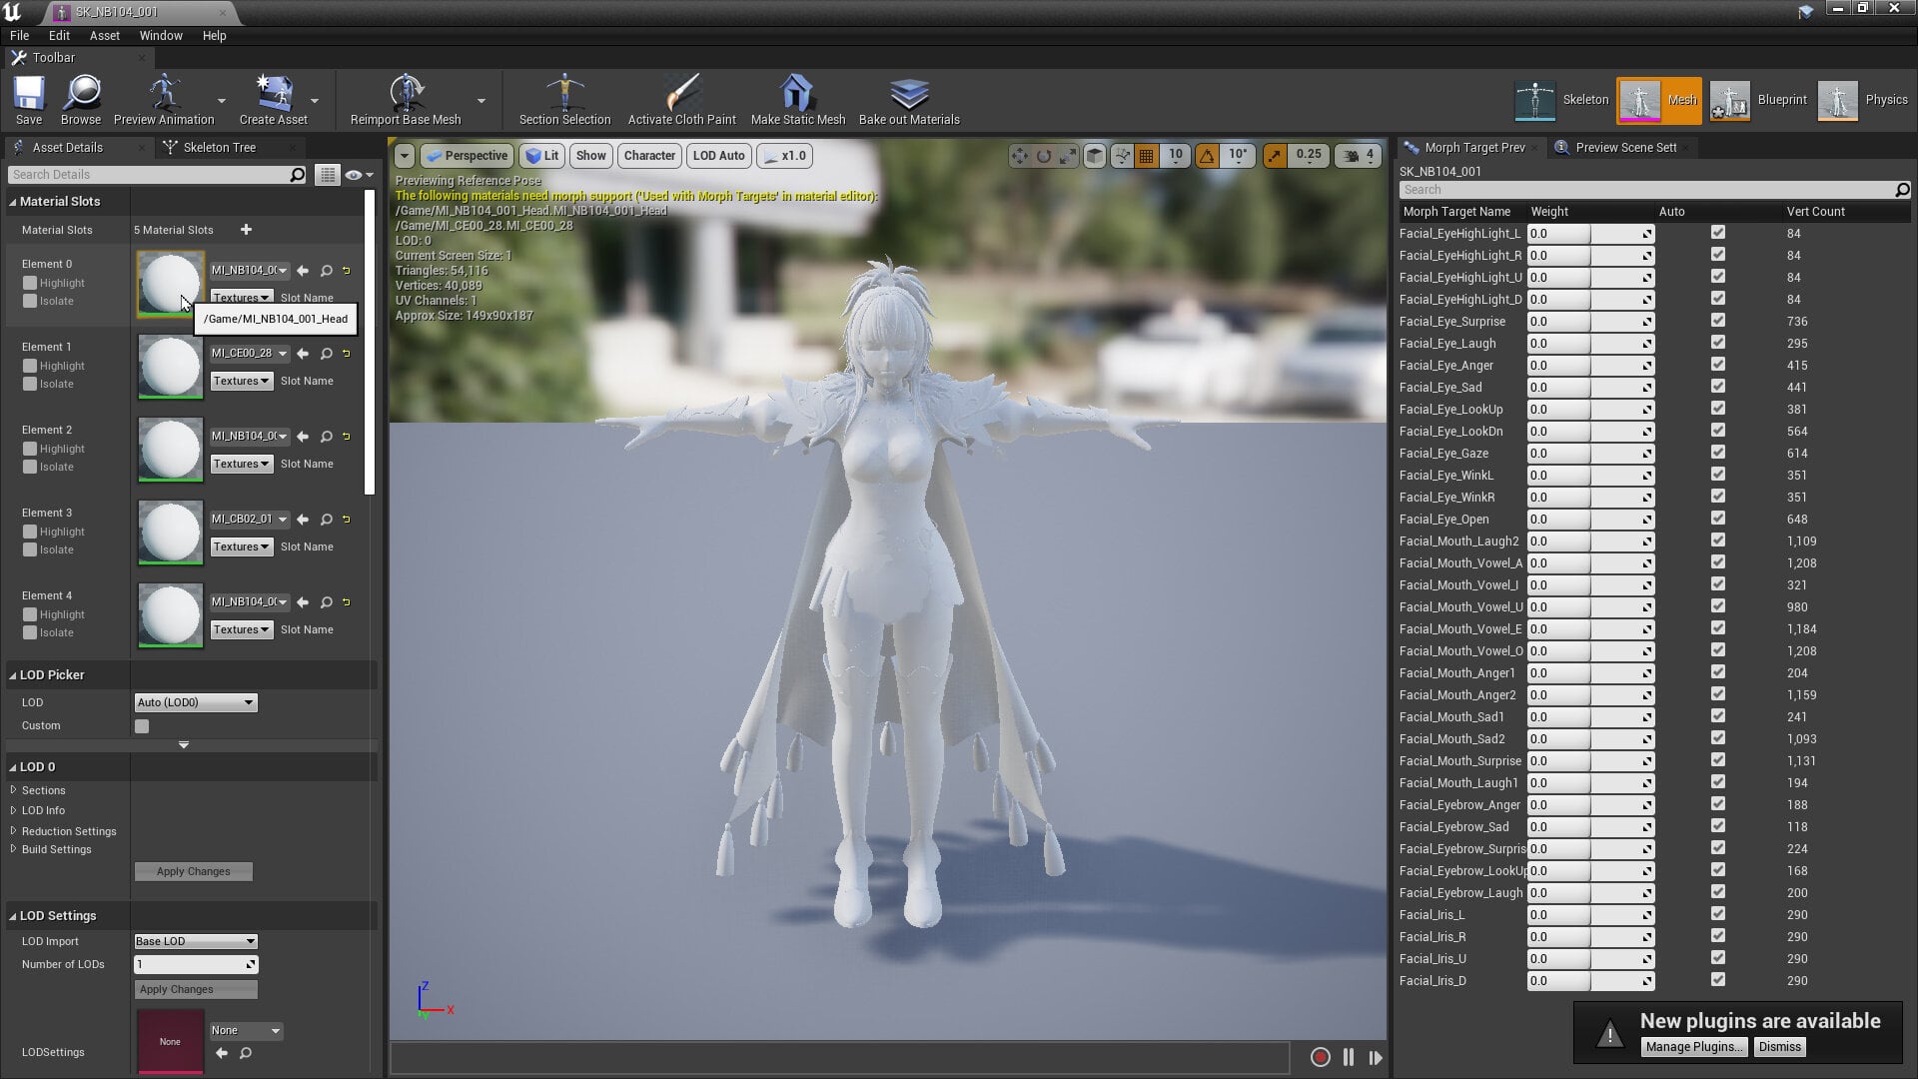1918x1079 pixels.
Task: Select the Section Selection tool
Action: pos(564,94)
